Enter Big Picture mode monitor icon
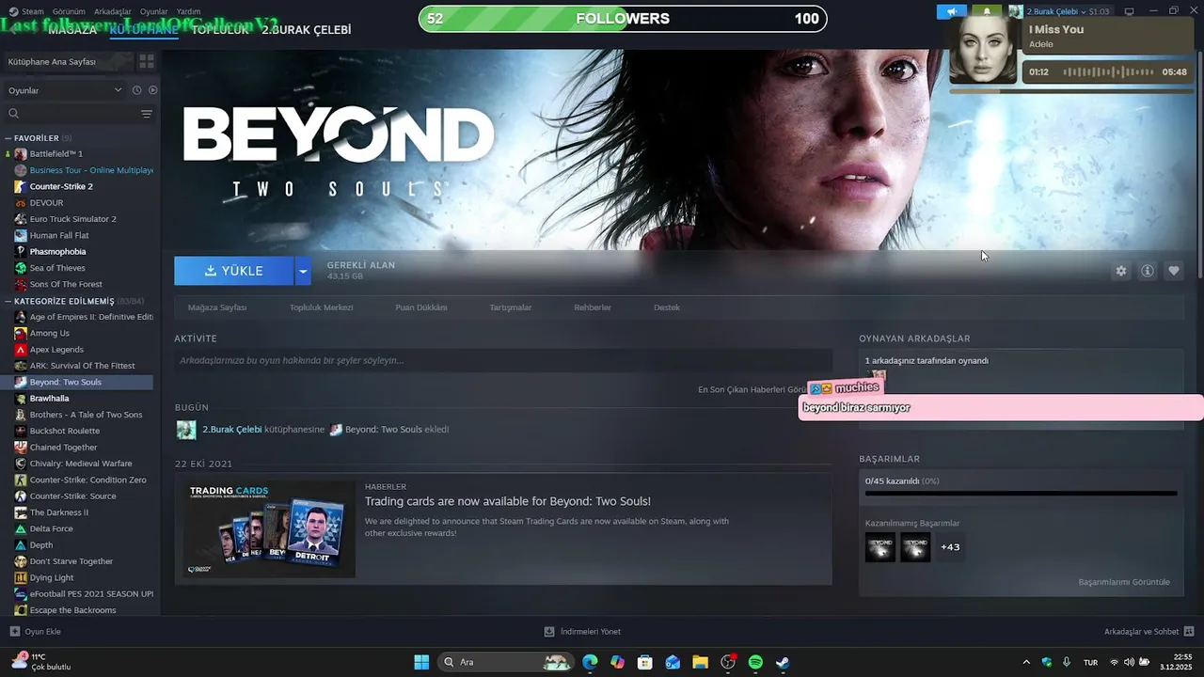Viewport: 1204px width, 677px height. point(1129,11)
